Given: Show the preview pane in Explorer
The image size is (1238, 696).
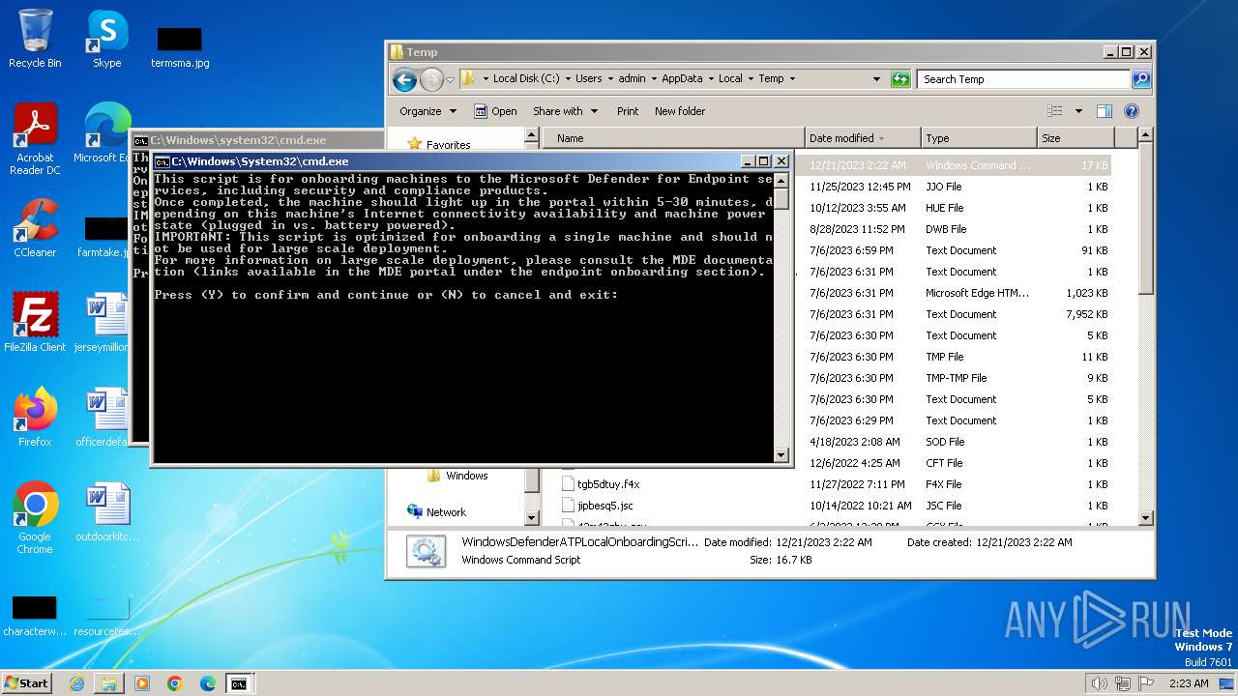Looking at the screenshot, I should (x=1105, y=111).
